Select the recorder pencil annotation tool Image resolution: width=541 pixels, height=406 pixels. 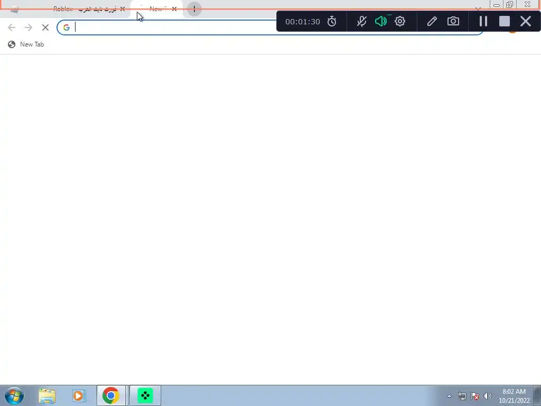point(432,21)
